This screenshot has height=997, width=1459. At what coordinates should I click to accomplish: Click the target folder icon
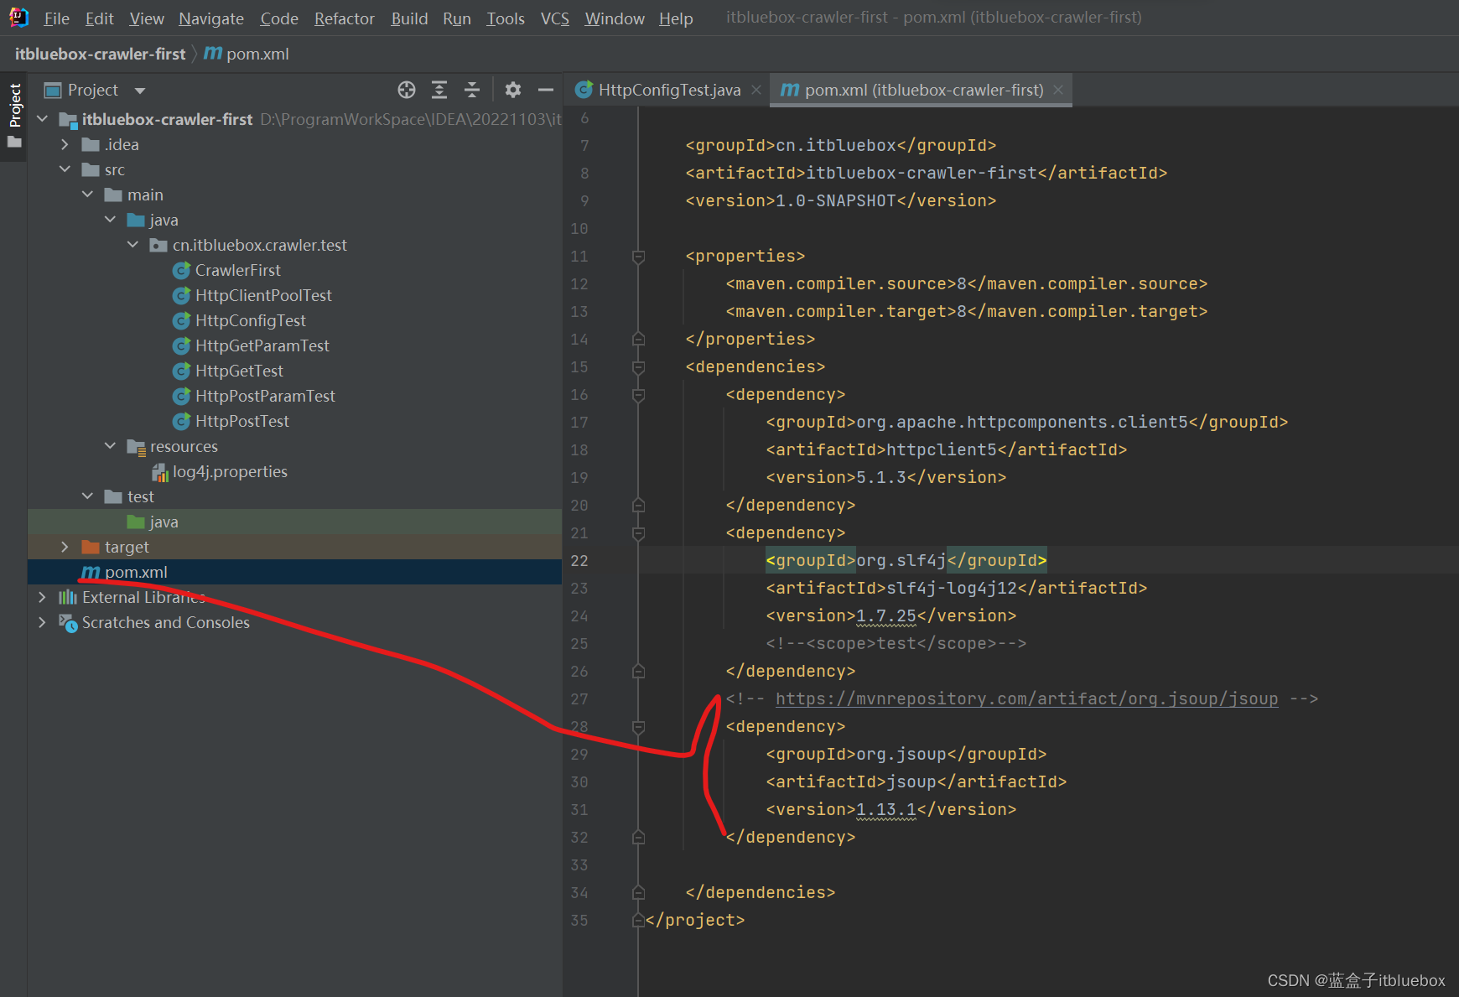pos(91,547)
